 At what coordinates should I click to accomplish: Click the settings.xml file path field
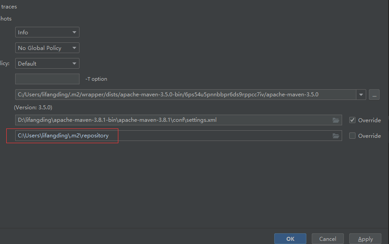point(178,120)
